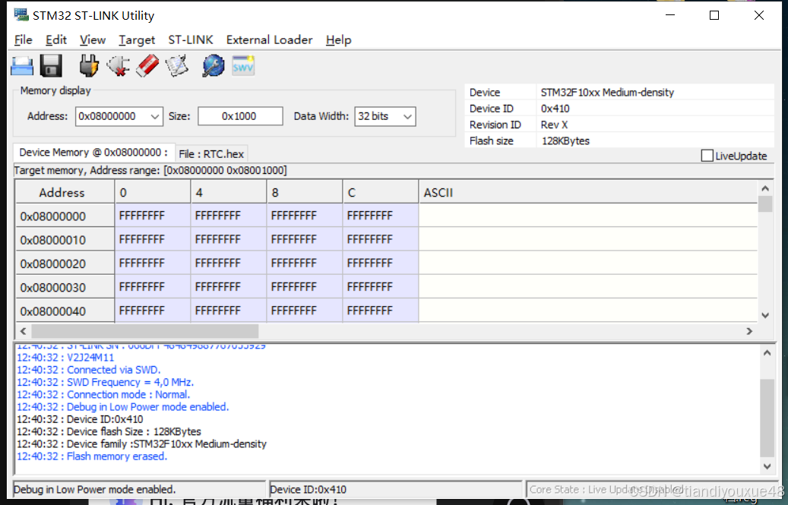Change value in the Size dropdown field
The height and width of the screenshot is (505, 788).
(240, 116)
